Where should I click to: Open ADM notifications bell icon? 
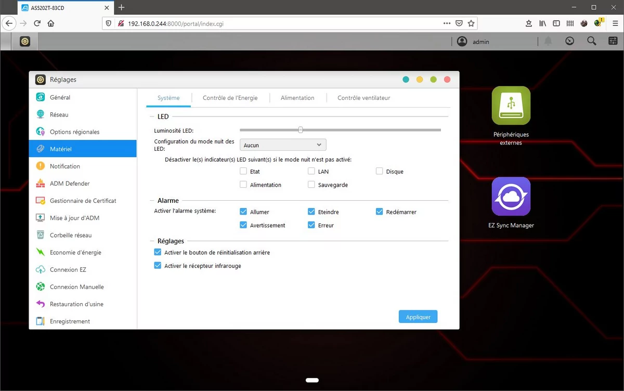(x=548, y=42)
